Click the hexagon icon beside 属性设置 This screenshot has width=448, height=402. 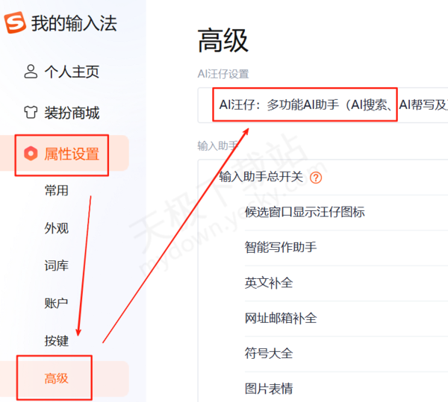click(x=31, y=154)
